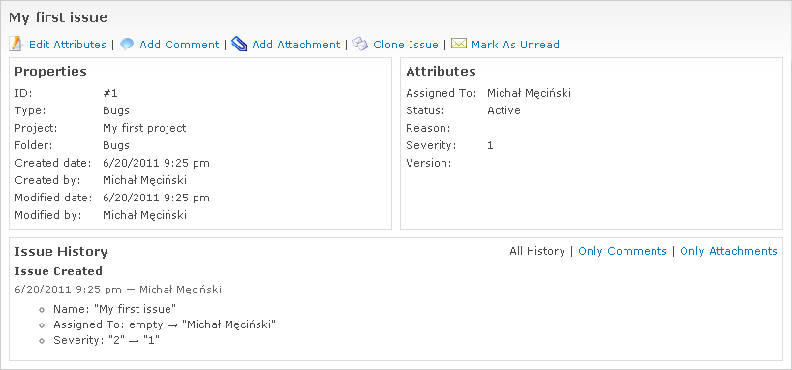Screen dimensions: 792x370
Task: Click the blue speech bubble comment icon
Action: pos(127,45)
